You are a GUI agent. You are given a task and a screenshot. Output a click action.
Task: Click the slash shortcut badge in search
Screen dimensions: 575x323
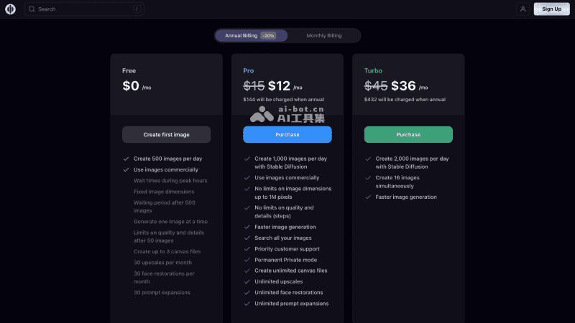tap(136, 9)
